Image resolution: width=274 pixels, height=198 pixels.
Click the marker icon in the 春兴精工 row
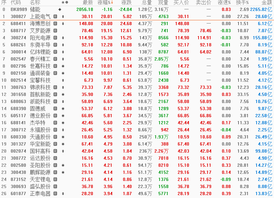(x=63, y=59)
